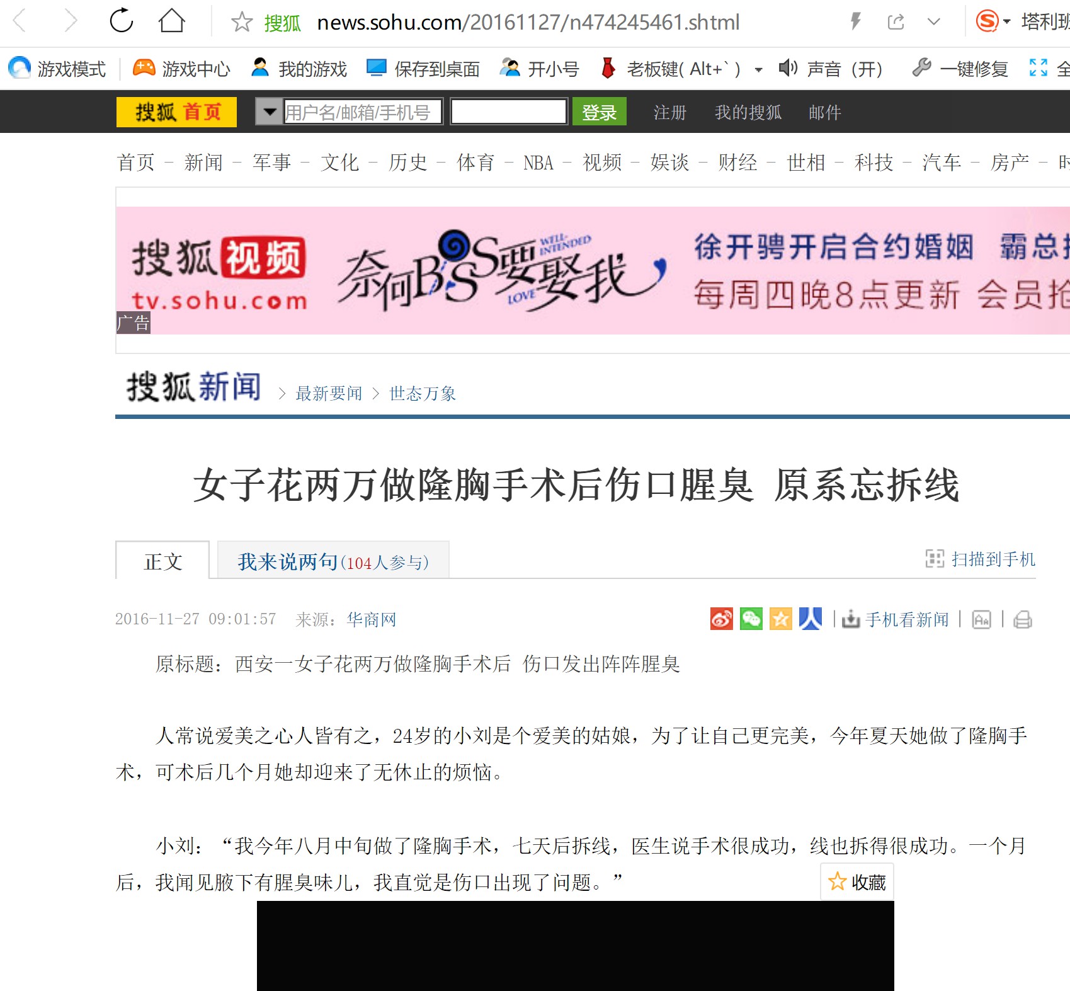Share to Qzone star icon
Screen dimensions: 1070x991
(781, 619)
